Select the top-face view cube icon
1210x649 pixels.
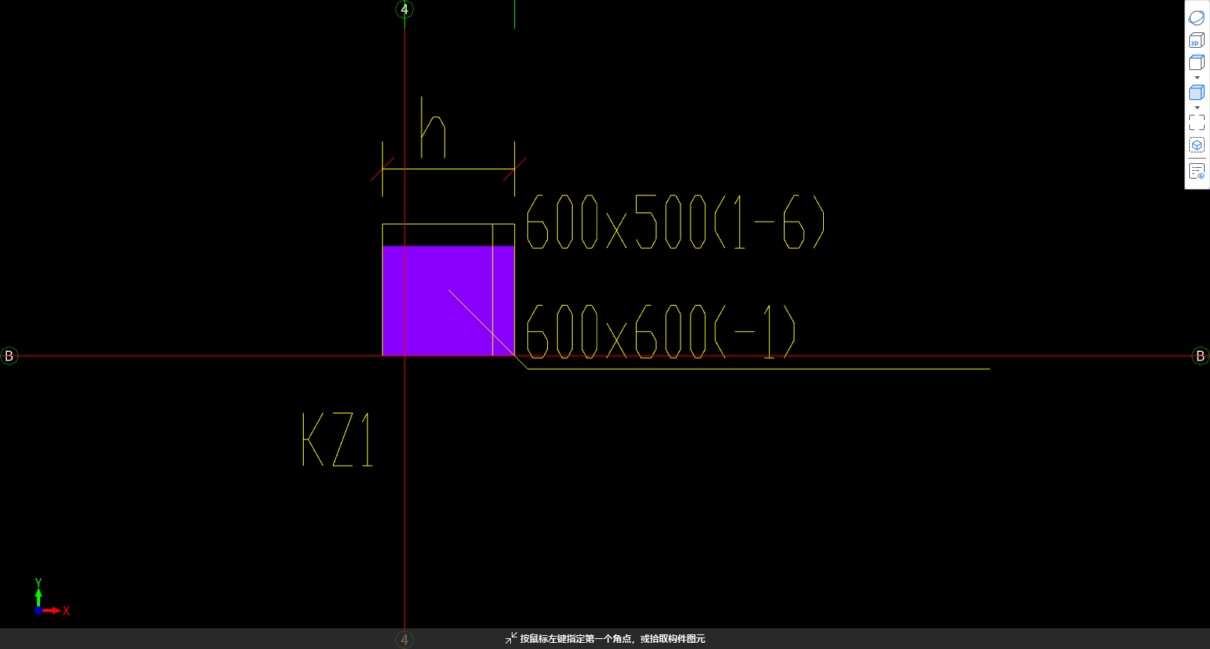(1196, 63)
